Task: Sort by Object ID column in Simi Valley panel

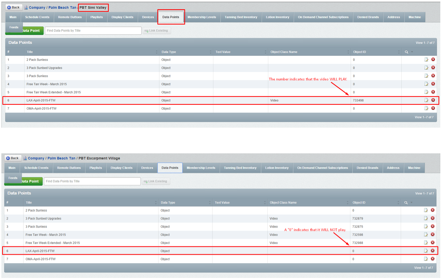Action: (x=376, y=52)
